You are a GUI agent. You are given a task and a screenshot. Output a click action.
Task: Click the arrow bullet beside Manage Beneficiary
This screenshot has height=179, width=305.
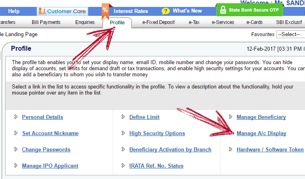(231, 117)
